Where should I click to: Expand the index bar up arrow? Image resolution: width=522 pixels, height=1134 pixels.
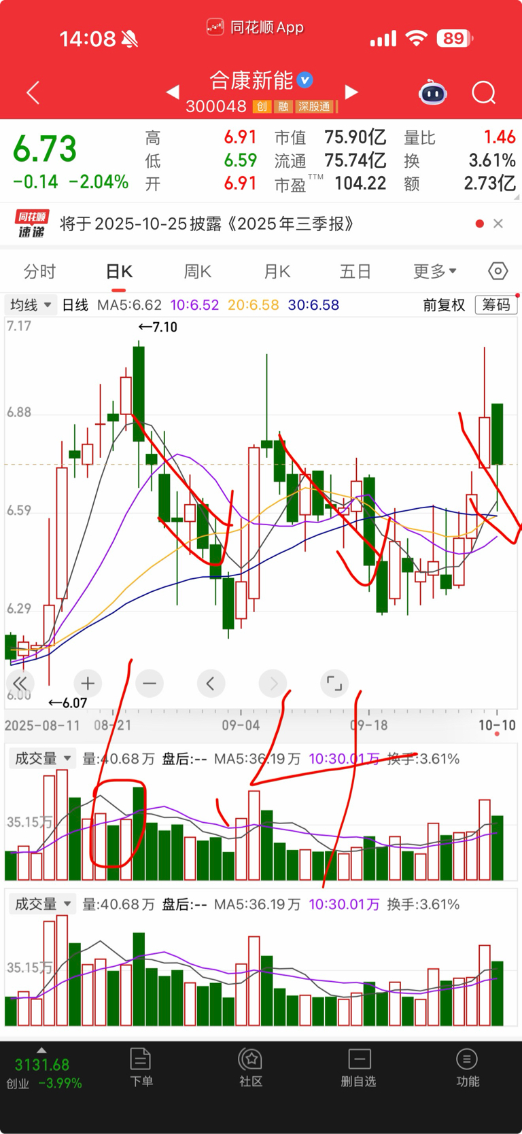pos(41,1050)
